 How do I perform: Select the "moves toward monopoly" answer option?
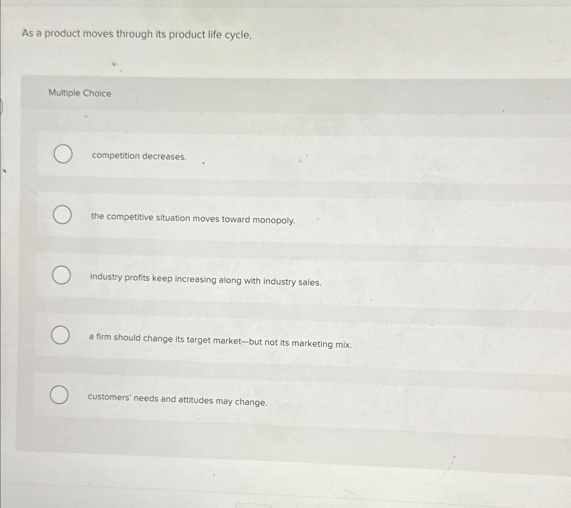click(62, 215)
